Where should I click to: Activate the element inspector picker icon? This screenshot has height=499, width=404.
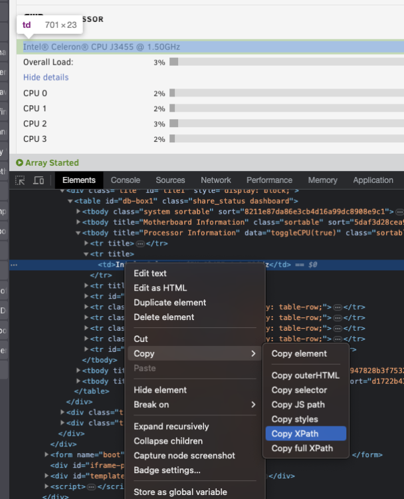click(20, 180)
